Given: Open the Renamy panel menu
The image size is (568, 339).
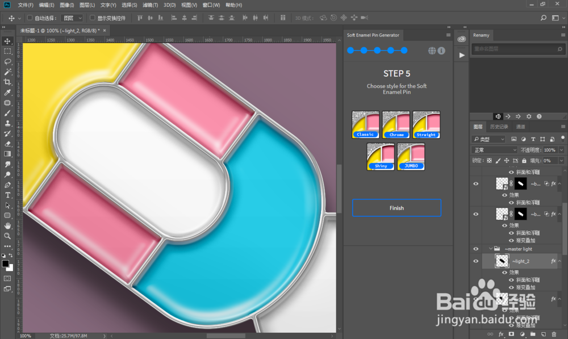Looking at the screenshot, I should 563,35.
